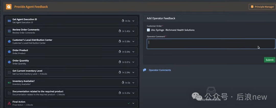Click the 10cc Syringe order object icon
276x108 pixels.
tap(148, 30)
